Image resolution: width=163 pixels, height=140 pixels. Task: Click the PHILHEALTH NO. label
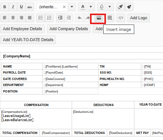(112, 79)
